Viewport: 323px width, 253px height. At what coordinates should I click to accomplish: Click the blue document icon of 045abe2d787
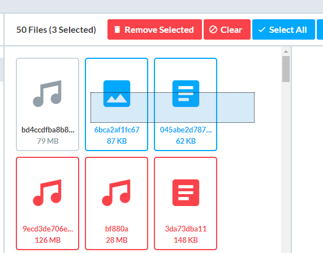coord(186,93)
